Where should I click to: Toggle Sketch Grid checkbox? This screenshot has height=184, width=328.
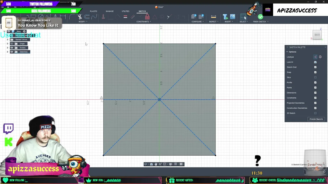click(x=315, y=67)
